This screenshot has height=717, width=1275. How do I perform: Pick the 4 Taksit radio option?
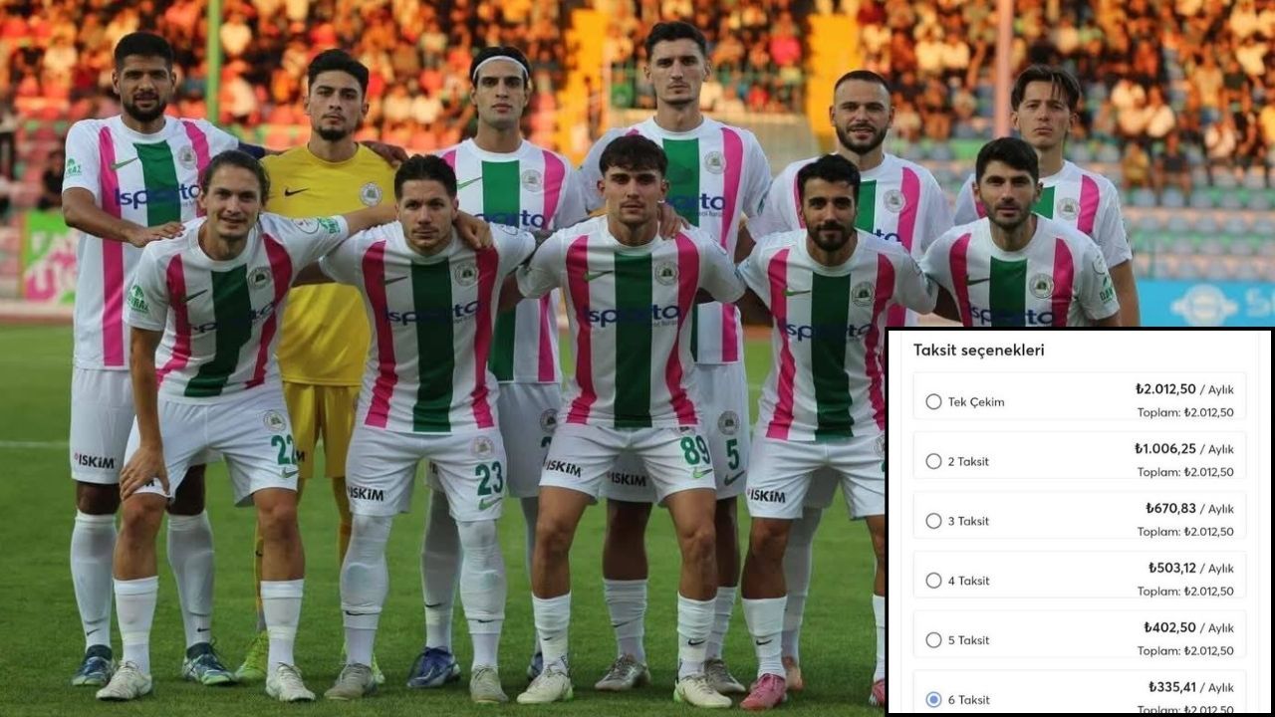pos(933,581)
